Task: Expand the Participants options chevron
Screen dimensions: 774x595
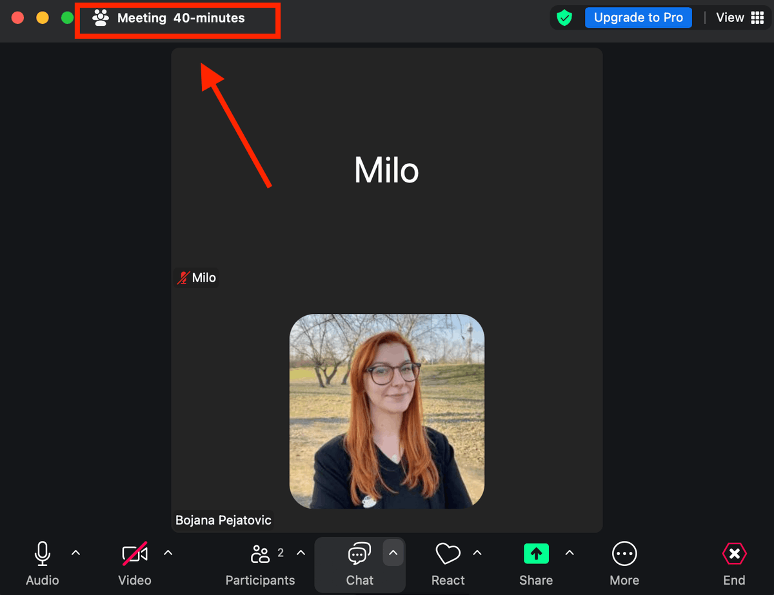Action: 301,552
